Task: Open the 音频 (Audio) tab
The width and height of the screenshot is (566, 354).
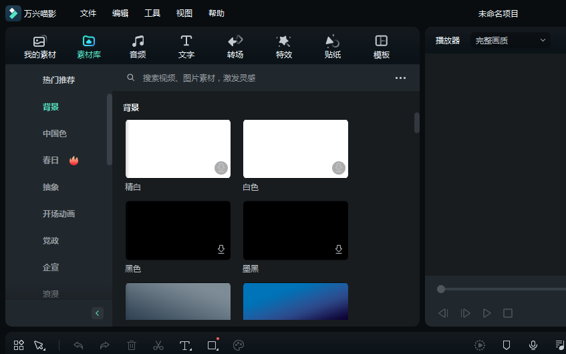Action: tap(138, 47)
